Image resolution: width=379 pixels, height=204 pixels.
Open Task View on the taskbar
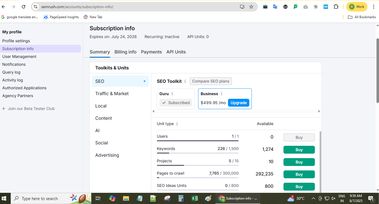click(x=98, y=198)
